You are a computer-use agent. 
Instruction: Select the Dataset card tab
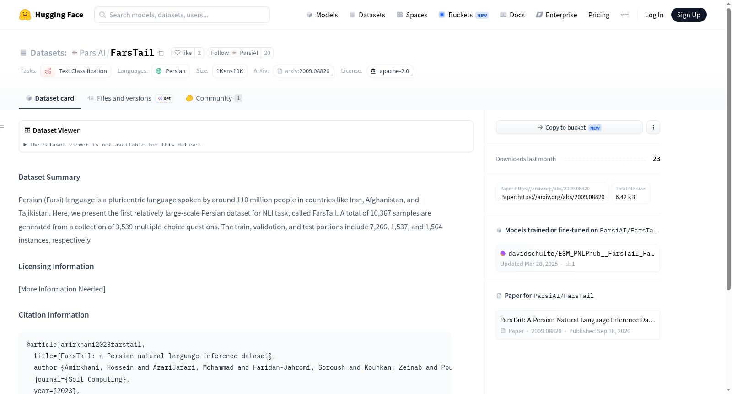click(x=49, y=98)
